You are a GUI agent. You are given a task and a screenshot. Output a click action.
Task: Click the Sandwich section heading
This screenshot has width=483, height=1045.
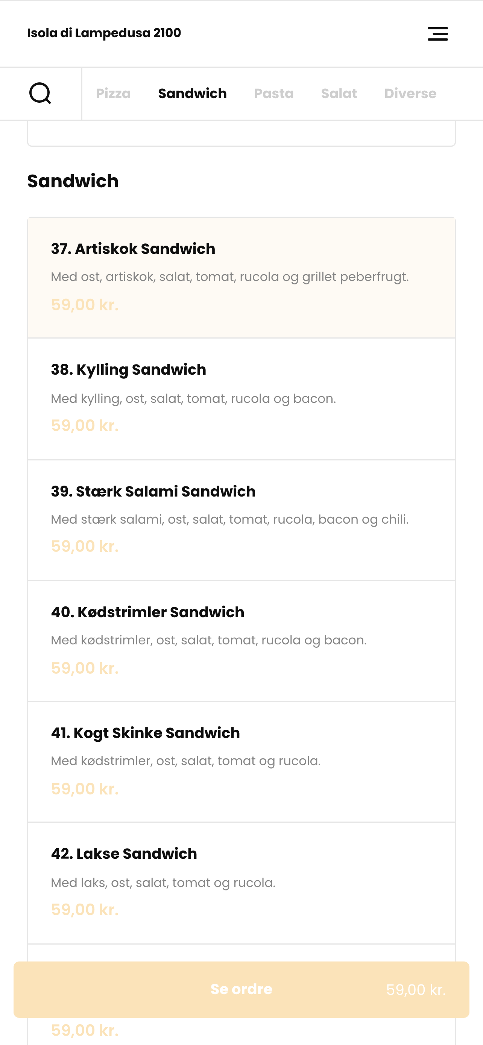coord(73,181)
